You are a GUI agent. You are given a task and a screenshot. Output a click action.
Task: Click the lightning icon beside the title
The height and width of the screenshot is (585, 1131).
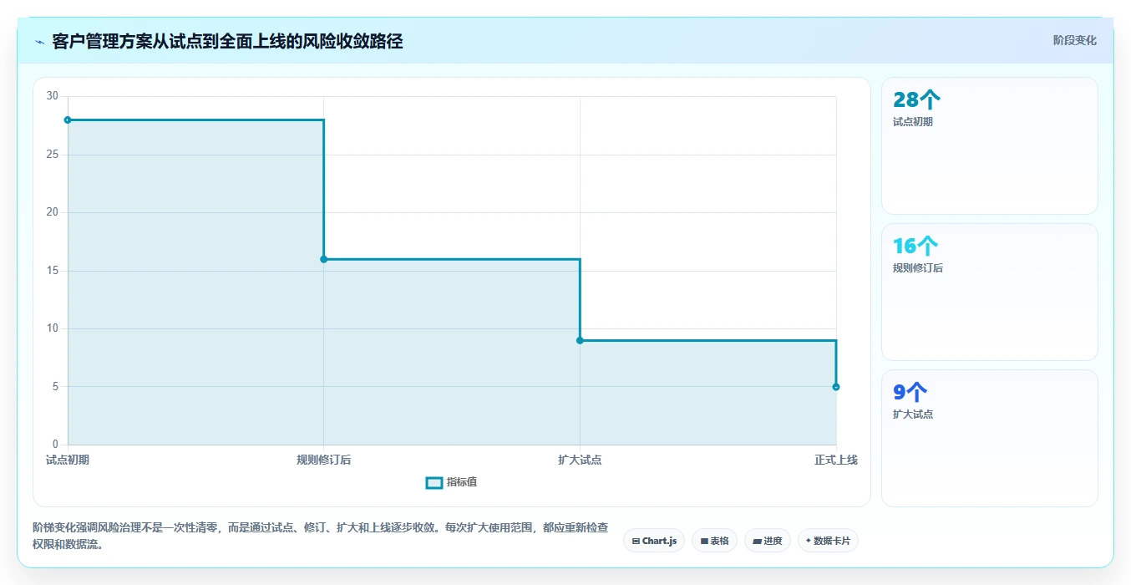(x=39, y=41)
